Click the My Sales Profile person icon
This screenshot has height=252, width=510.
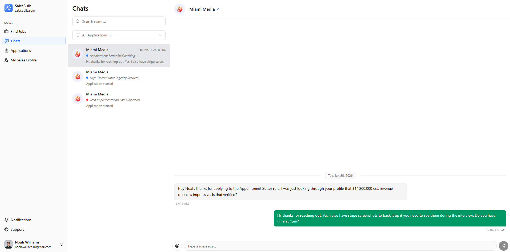point(6,60)
